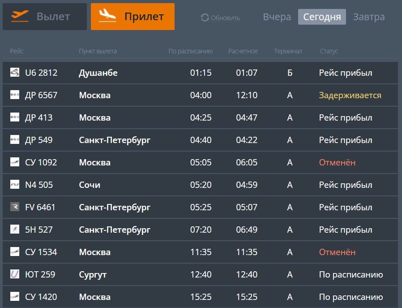
Task: Select the Прилет arrivals tab
Action: point(133,17)
